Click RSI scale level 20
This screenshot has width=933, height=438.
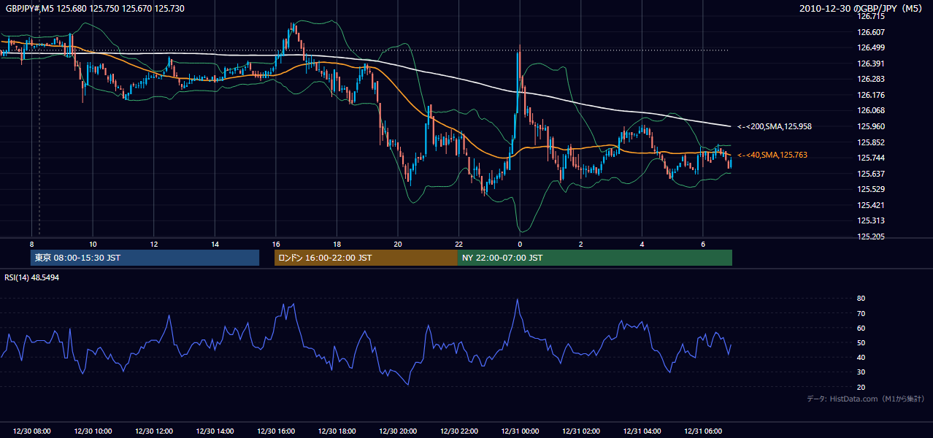coord(861,387)
